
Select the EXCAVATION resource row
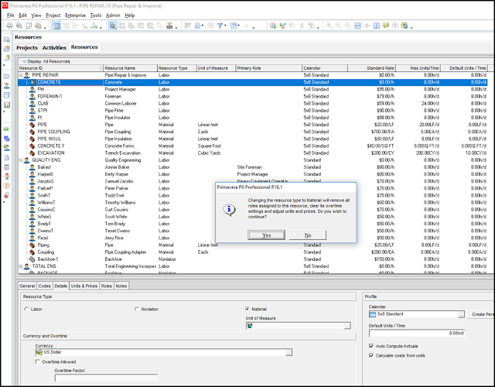click(x=253, y=153)
